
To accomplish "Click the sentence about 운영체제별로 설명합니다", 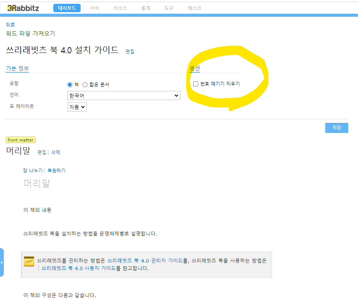I will point(90,234).
